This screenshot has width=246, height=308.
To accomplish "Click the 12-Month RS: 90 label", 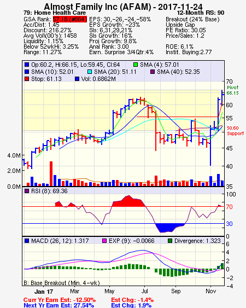I will tap(201, 13).
